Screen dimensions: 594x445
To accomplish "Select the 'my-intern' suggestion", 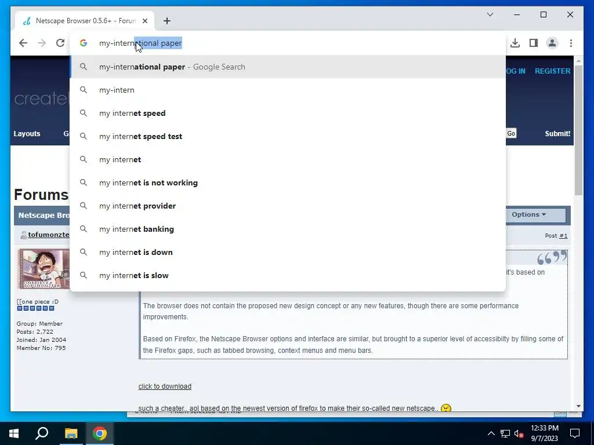I will 288,90.
